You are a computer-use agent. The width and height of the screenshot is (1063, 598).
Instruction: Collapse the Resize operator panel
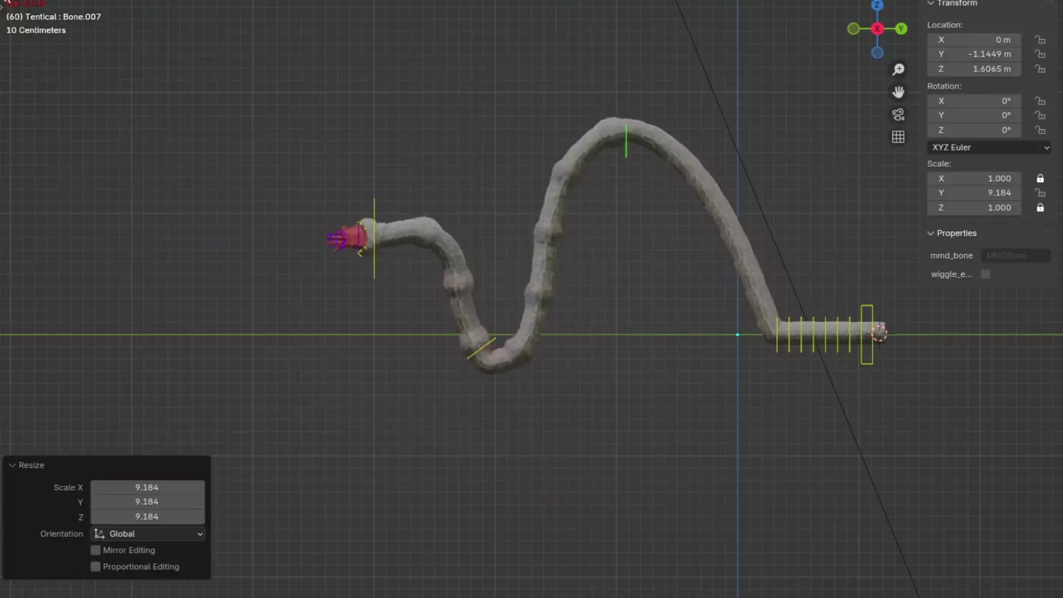[13, 466]
